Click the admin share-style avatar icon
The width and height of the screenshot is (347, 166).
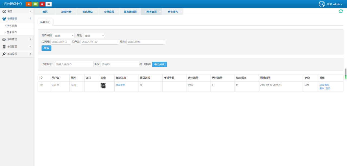pos(322,4)
